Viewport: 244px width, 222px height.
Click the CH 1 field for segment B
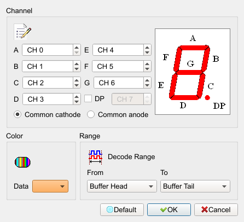48,66
